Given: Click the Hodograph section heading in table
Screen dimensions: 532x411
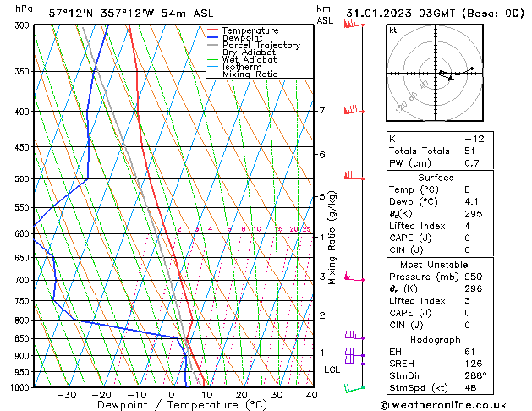Looking at the screenshot, I should [436, 339].
